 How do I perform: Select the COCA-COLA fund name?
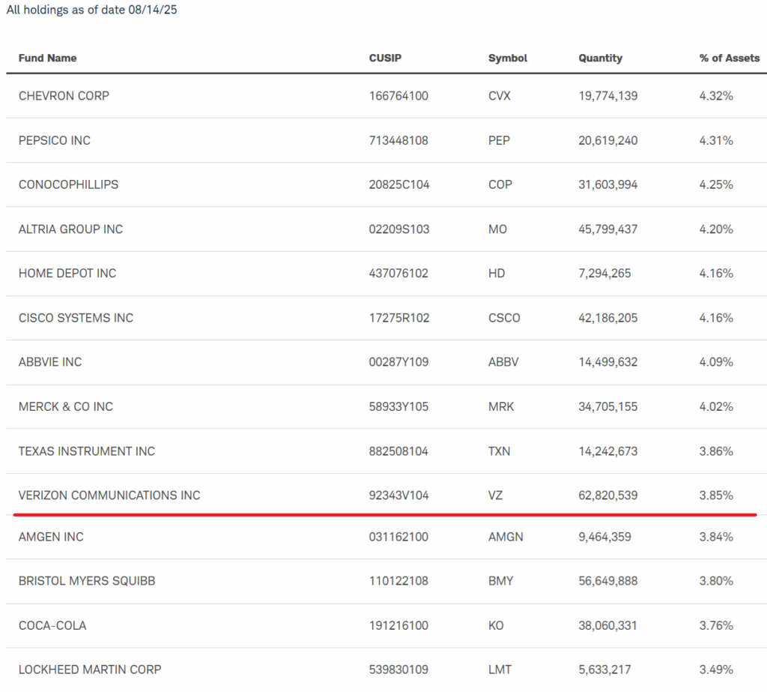(52, 625)
